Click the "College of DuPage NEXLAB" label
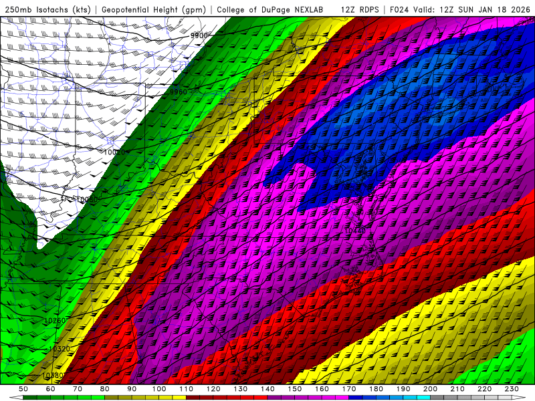Image resolution: width=535 pixels, height=401 pixels. [270, 9]
